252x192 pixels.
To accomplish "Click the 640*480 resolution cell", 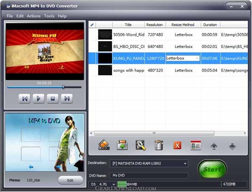I will coord(155,47).
